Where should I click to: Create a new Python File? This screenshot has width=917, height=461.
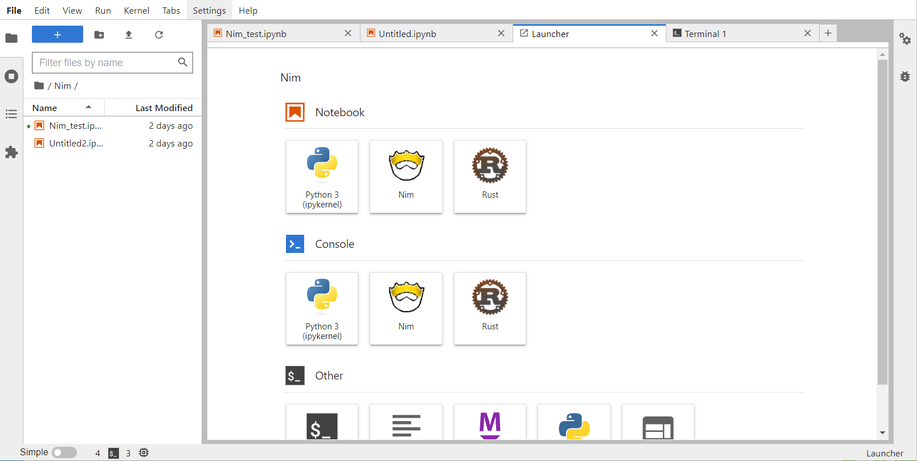[x=574, y=422]
